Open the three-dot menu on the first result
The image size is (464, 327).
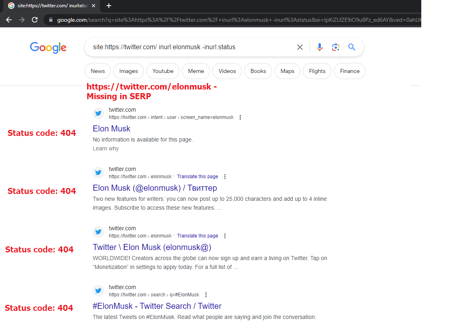[x=240, y=117]
